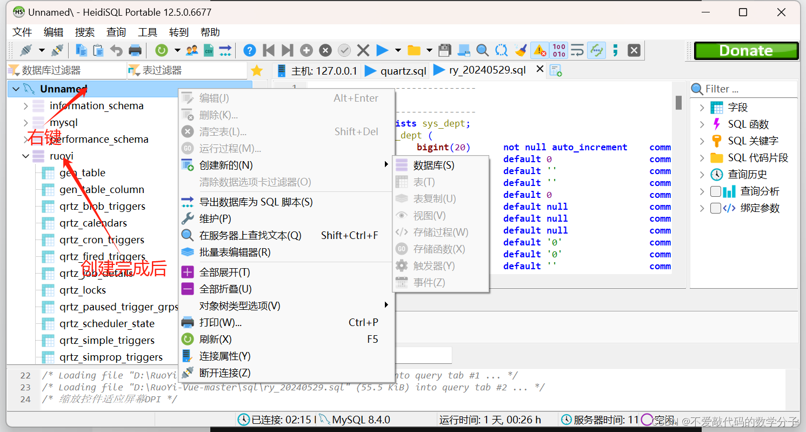
Task: Toggle the highlighted green link toolbar button
Action: (x=596, y=50)
